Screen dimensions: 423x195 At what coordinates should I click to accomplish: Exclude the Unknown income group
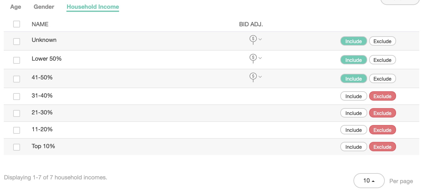[382, 41]
